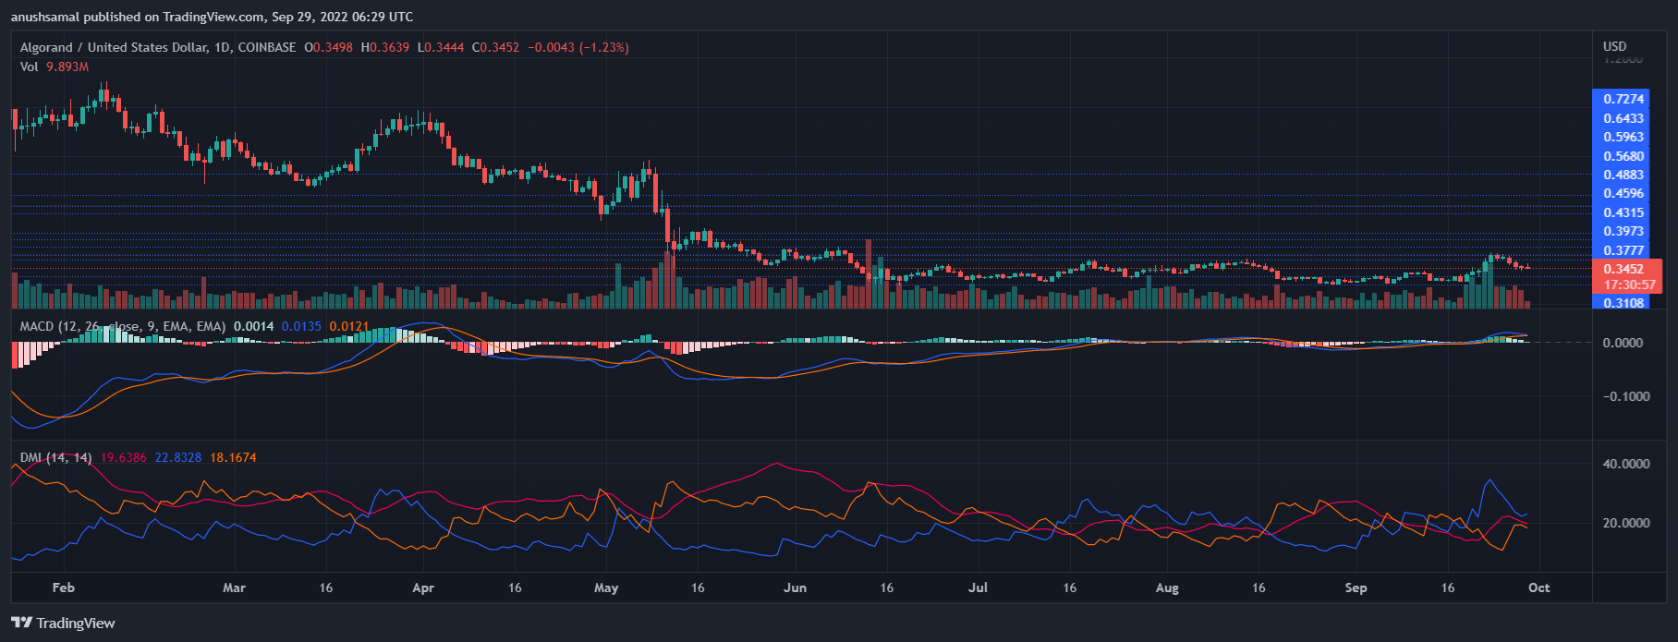Click the Mar label on time axis
1678x642 pixels.
pos(235,587)
